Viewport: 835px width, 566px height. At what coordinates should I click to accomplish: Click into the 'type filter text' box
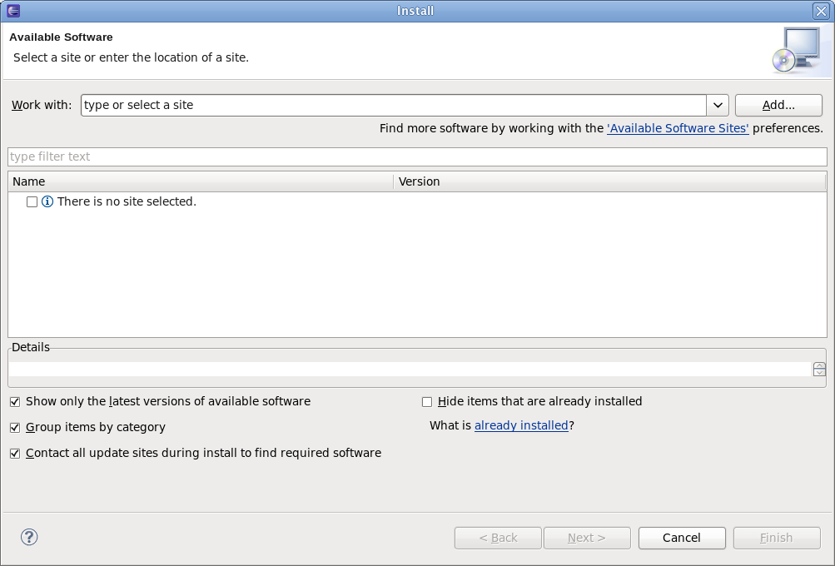pyautogui.click(x=416, y=156)
